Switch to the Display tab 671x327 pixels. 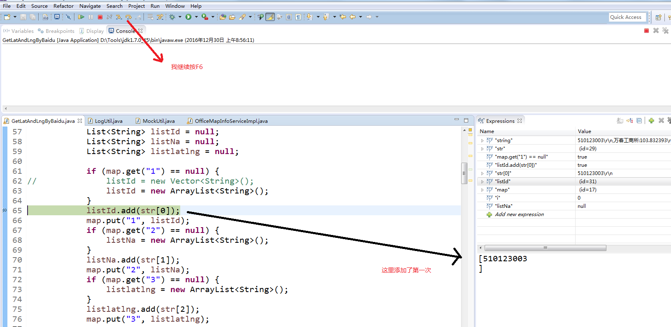tap(91, 31)
